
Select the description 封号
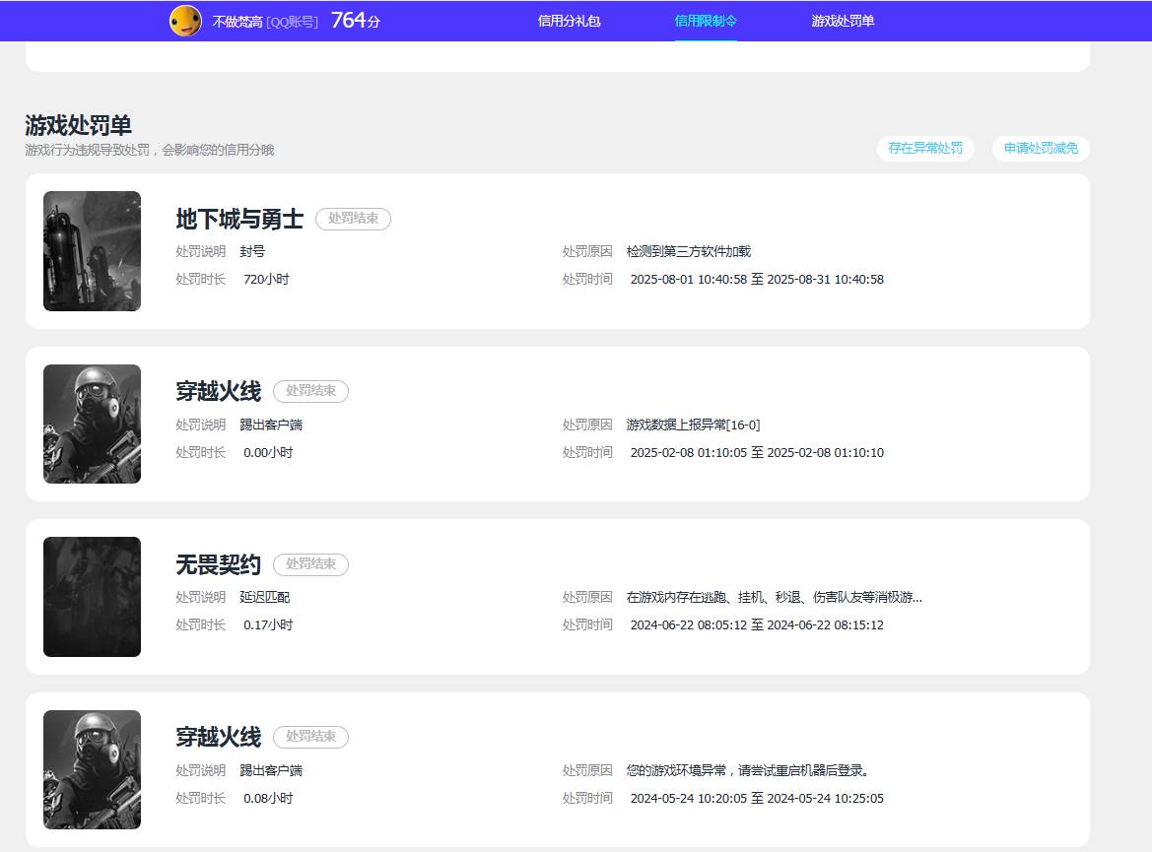pos(252,251)
